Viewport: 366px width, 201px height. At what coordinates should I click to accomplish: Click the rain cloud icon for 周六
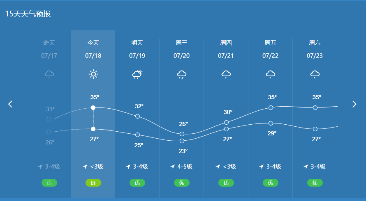(315, 74)
